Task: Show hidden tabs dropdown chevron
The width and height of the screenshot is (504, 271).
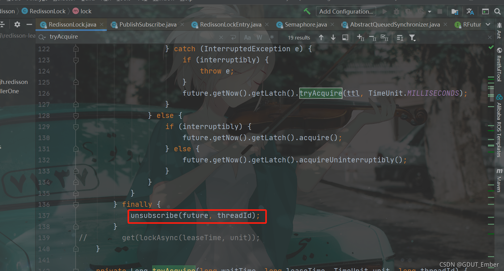Action: tap(488, 24)
